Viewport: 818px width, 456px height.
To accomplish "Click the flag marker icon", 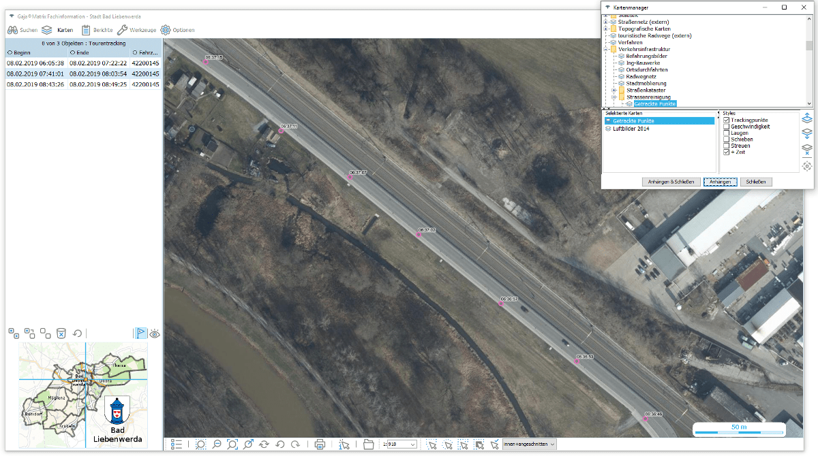I will point(139,333).
